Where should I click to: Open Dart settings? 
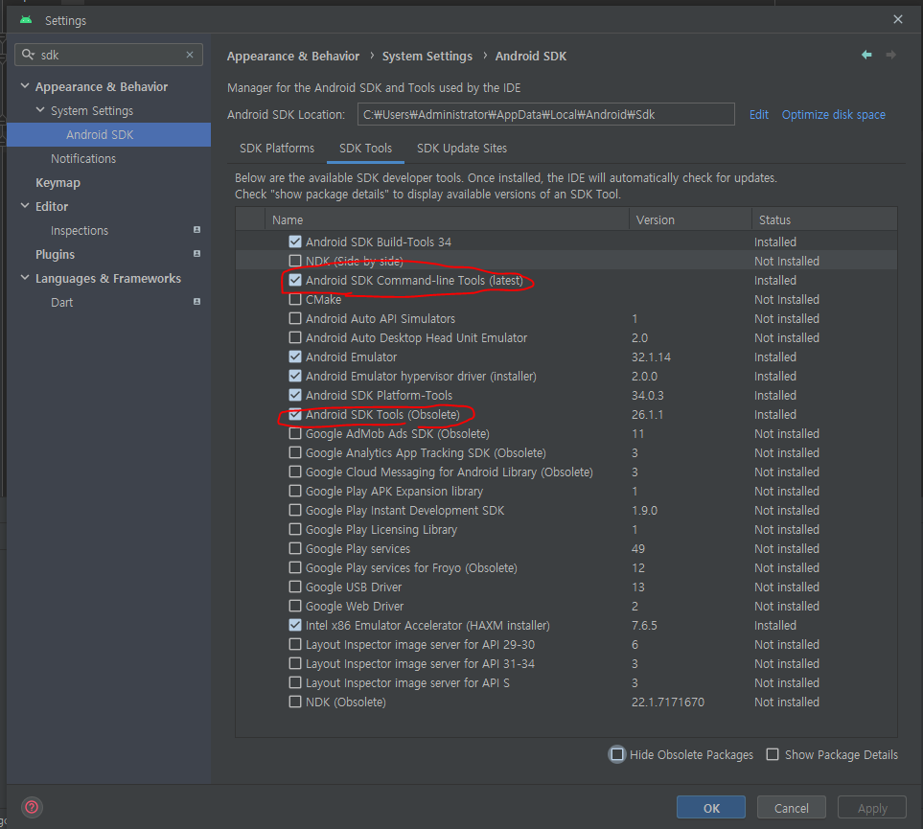coord(61,302)
